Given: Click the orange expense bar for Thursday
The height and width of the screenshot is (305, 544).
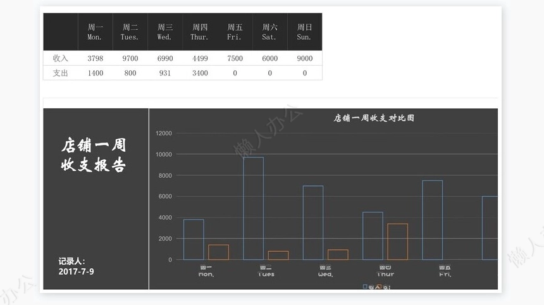Looking at the screenshot, I should pyautogui.click(x=397, y=242).
